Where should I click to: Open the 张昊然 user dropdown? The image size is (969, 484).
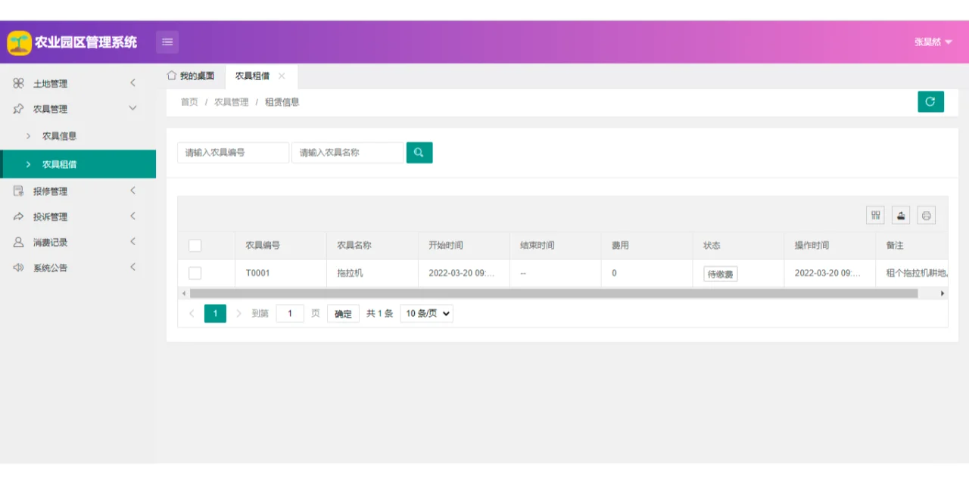(933, 42)
